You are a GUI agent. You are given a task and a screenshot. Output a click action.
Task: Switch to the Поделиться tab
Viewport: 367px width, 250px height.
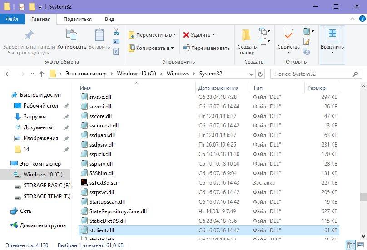tap(78, 19)
